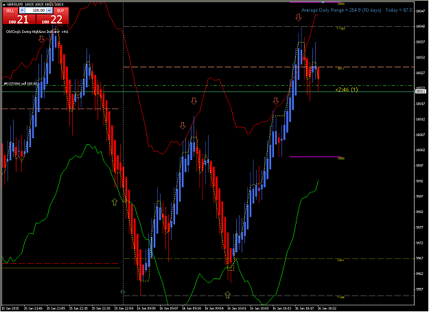
Task: Click the green triangle marker on the top magenta line
Action: click(x=323, y=3)
